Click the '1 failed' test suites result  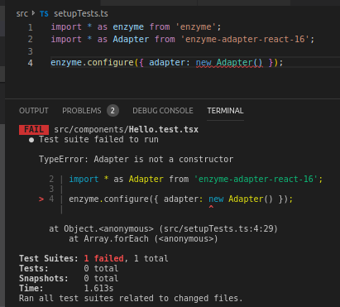click(104, 258)
